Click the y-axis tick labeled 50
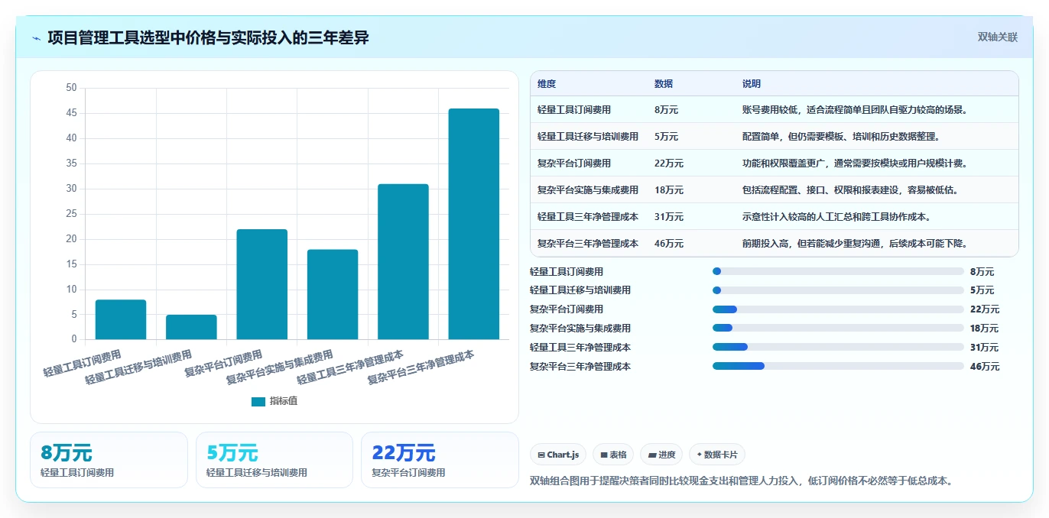 (x=72, y=88)
